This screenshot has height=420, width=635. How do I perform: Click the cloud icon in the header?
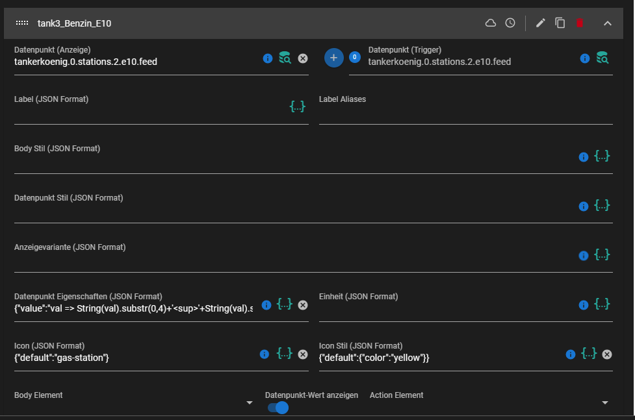[x=491, y=23]
